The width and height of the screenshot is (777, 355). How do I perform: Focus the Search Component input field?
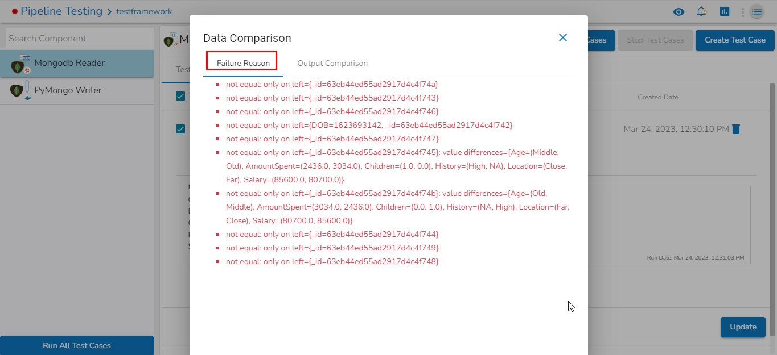[x=77, y=39]
